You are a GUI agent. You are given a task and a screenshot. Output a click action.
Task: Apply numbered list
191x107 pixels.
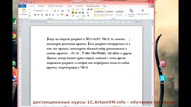coord(78,10)
